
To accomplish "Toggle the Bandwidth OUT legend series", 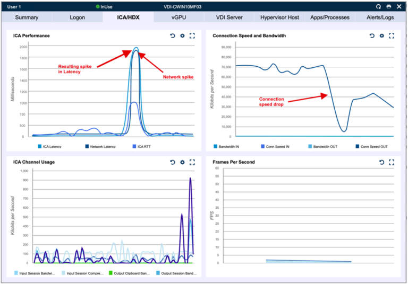I will tap(322, 146).
